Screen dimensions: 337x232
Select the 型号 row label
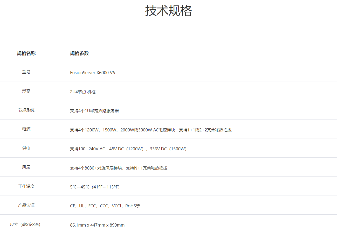(x=26, y=72)
